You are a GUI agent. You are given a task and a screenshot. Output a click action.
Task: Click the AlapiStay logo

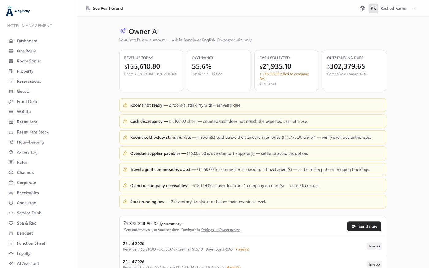tap(18, 11)
